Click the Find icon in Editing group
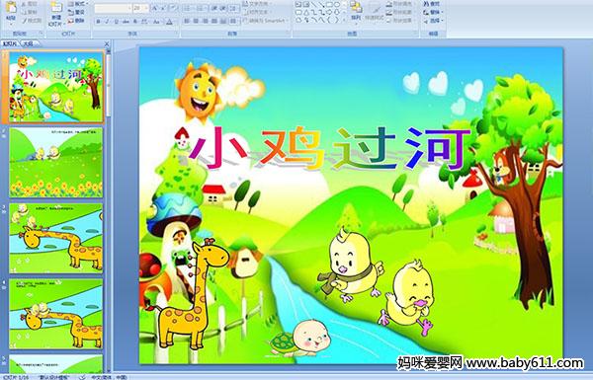 (432, 4)
